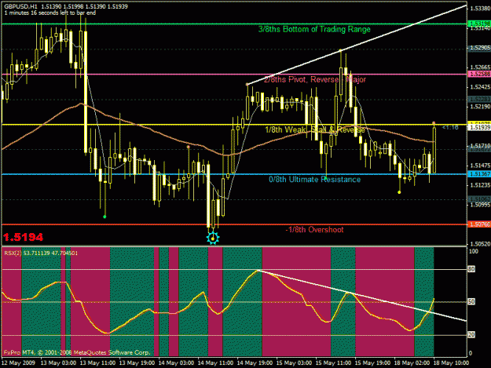Click the 1.53380 value on the price axis
This screenshot has width=491, height=368.
point(480,9)
